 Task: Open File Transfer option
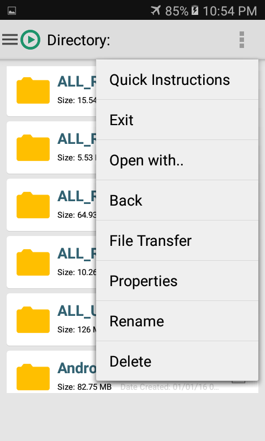pos(177,240)
